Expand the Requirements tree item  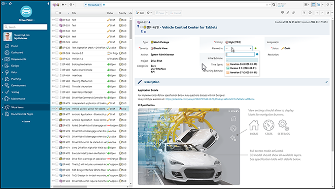point(3,59)
